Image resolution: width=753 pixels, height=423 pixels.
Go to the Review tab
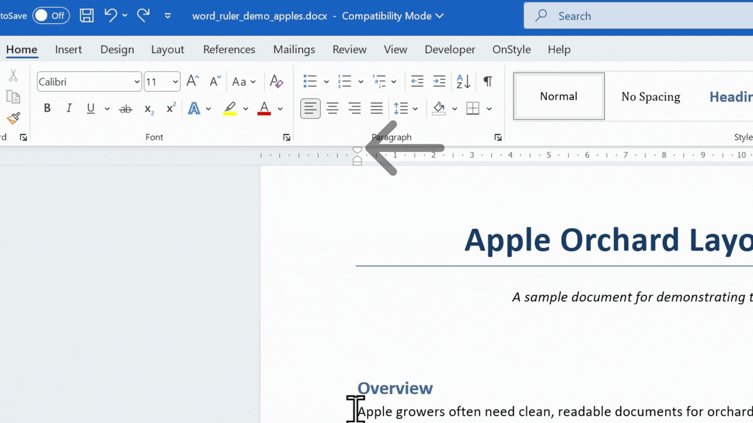click(x=349, y=49)
